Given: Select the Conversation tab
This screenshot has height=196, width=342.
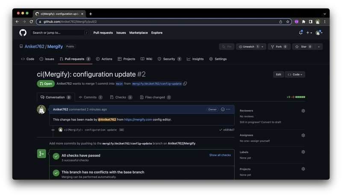Looking at the screenshot, I should 56,97.
